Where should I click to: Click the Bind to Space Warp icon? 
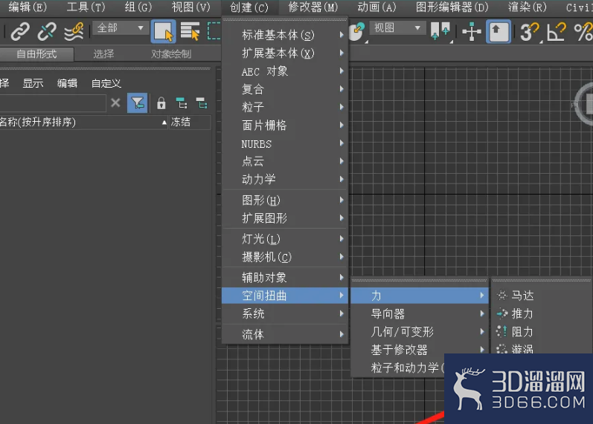[x=74, y=32]
